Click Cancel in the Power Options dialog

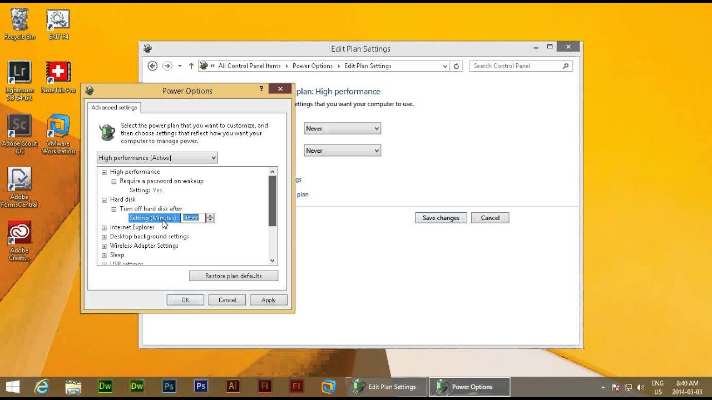227,300
